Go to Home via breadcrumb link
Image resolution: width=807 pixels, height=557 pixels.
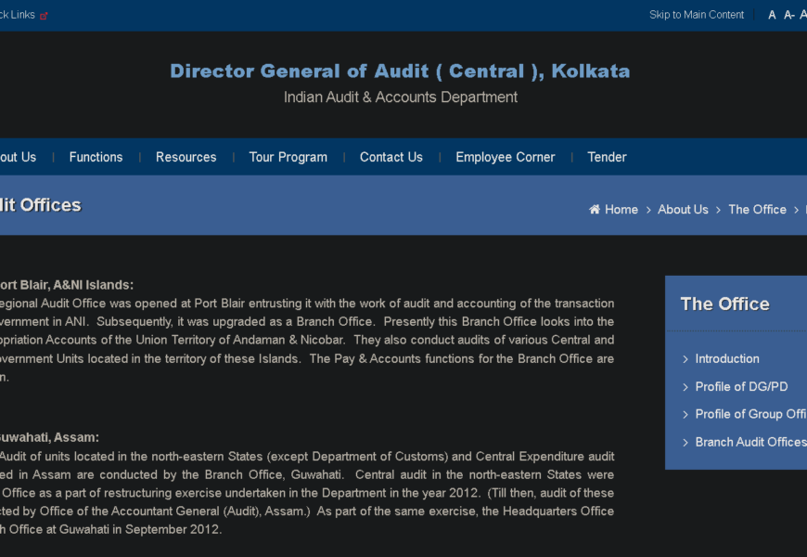[621, 210]
